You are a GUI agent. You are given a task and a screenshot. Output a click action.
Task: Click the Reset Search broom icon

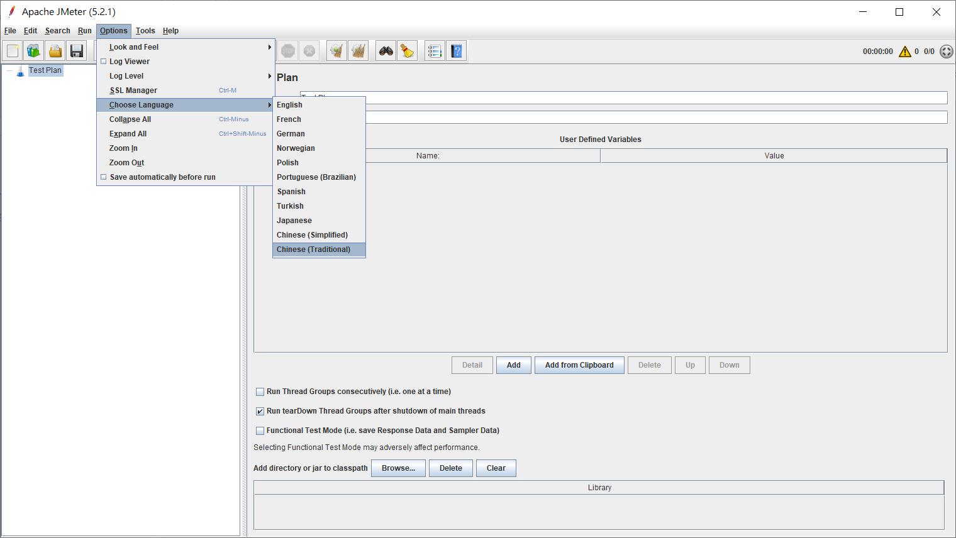tap(408, 51)
